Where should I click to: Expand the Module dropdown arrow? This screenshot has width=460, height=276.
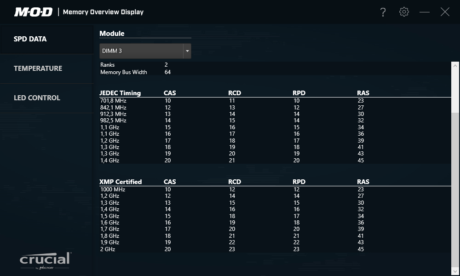click(x=187, y=51)
